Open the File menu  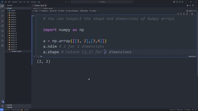click(x=6, y=2)
